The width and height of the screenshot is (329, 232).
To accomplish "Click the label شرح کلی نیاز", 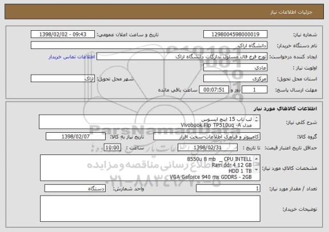I will point(302,123).
